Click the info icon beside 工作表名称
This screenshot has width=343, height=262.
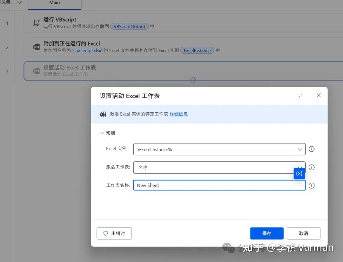point(312,186)
